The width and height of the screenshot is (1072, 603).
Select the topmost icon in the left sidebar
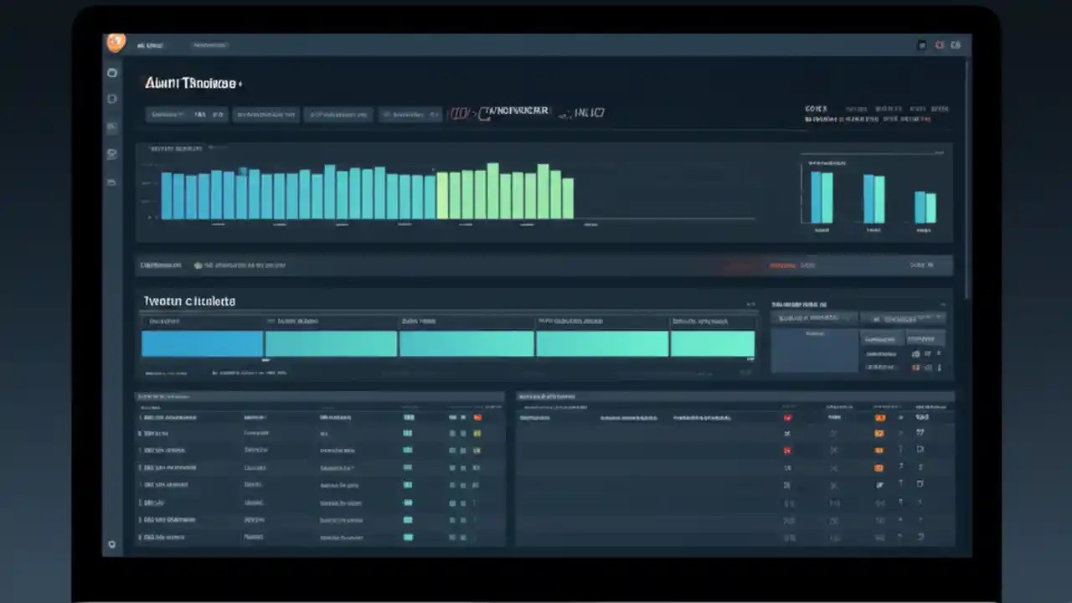tap(111, 73)
